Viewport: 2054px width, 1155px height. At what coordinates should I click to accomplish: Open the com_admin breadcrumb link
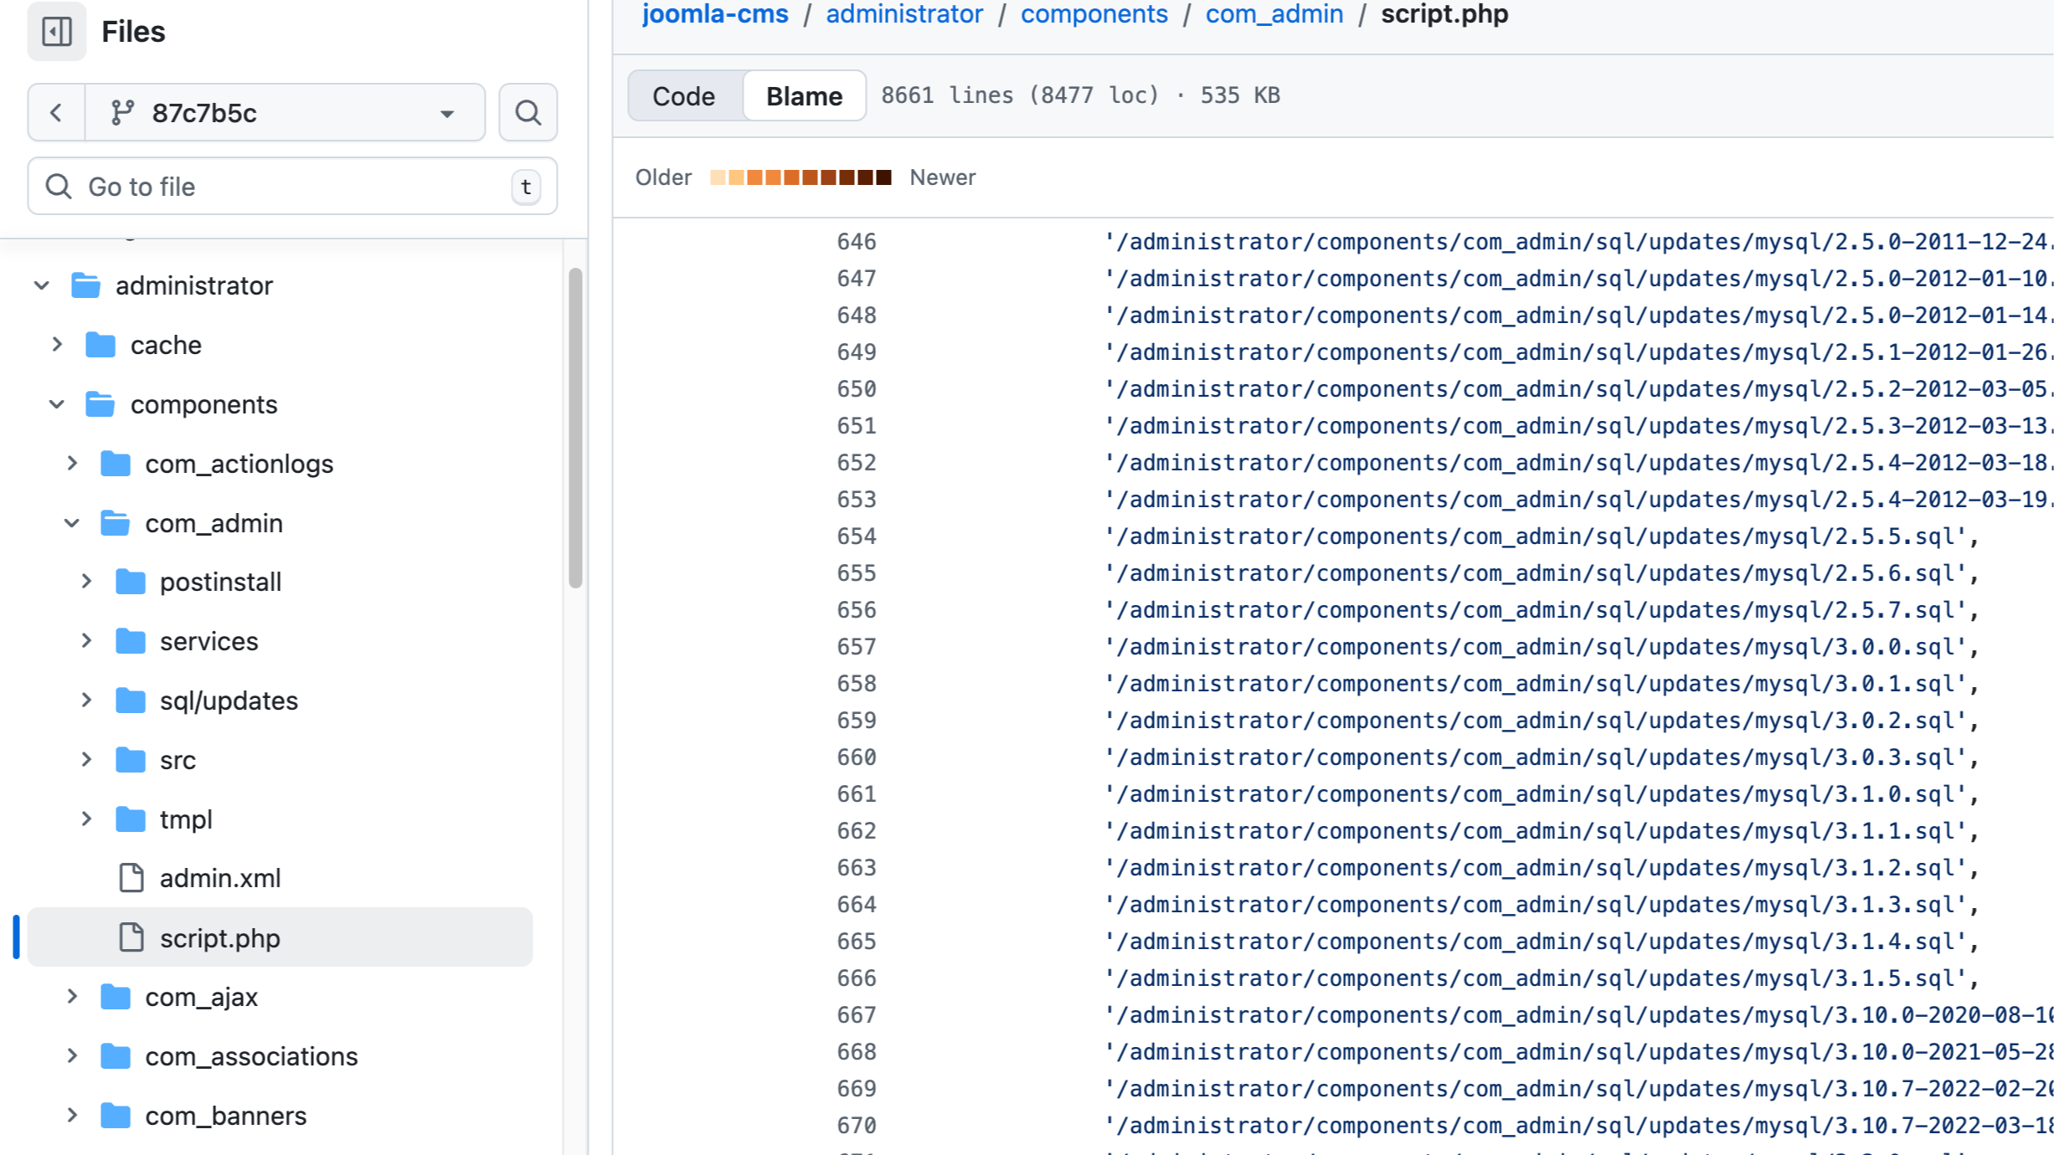point(1274,14)
